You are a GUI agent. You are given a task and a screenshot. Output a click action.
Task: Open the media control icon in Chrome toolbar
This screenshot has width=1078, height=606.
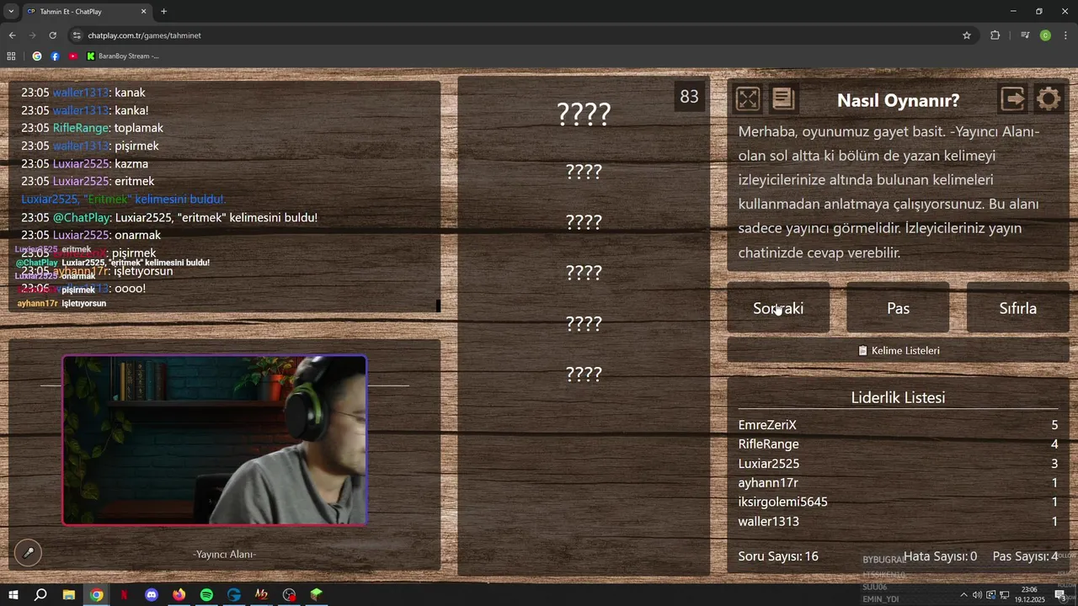point(1025,35)
